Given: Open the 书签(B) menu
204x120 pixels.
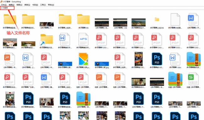Looking at the screenshot, I should tap(35, 5).
